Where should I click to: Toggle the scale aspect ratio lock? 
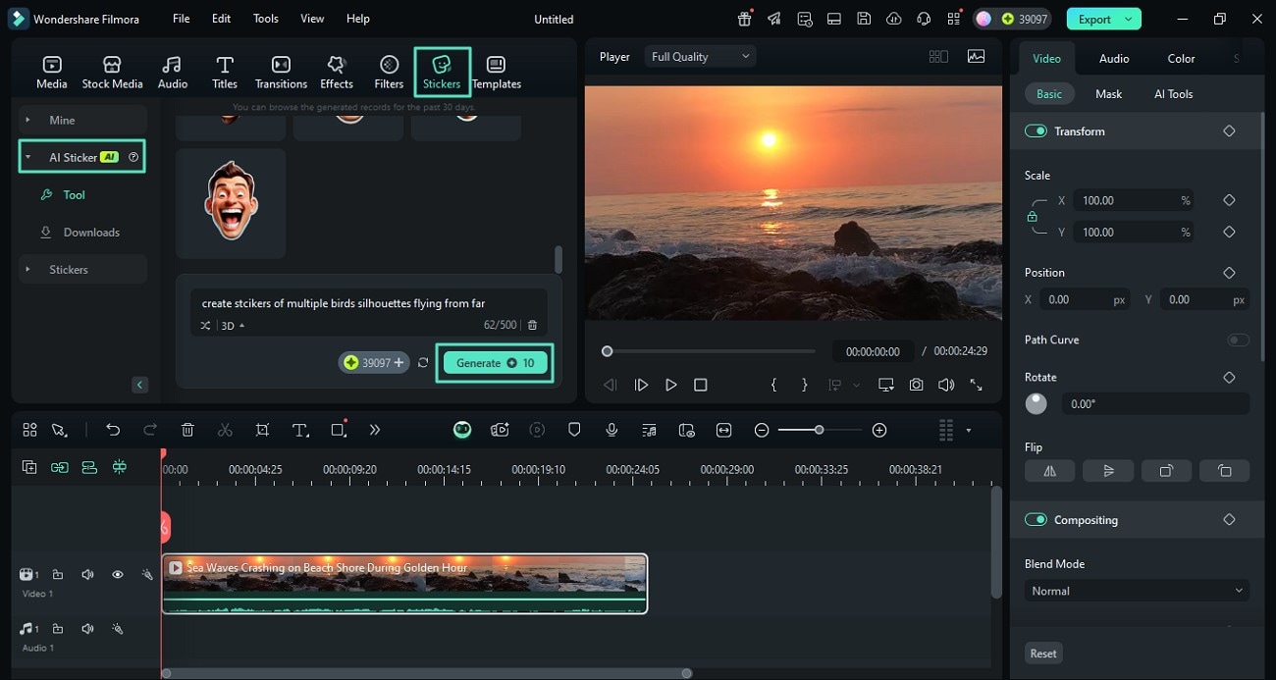coord(1032,216)
